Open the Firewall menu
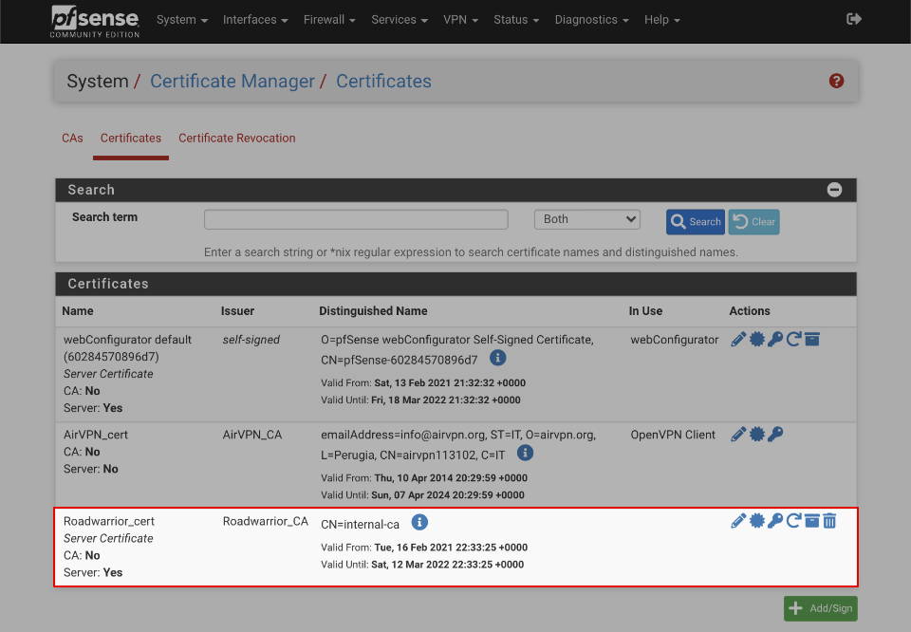Screen dimensions: 911x632 pos(329,20)
